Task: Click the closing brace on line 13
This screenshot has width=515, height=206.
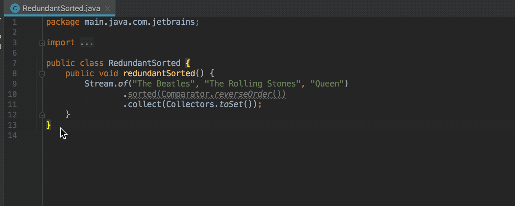Action: (48, 125)
